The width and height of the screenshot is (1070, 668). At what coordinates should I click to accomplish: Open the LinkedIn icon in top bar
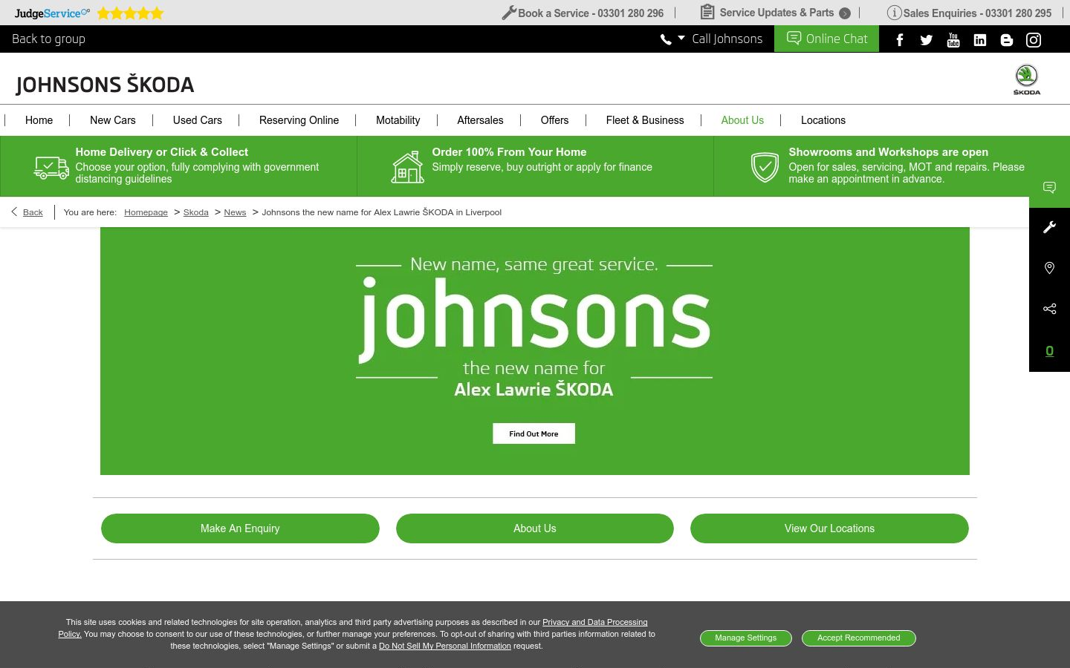click(980, 40)
